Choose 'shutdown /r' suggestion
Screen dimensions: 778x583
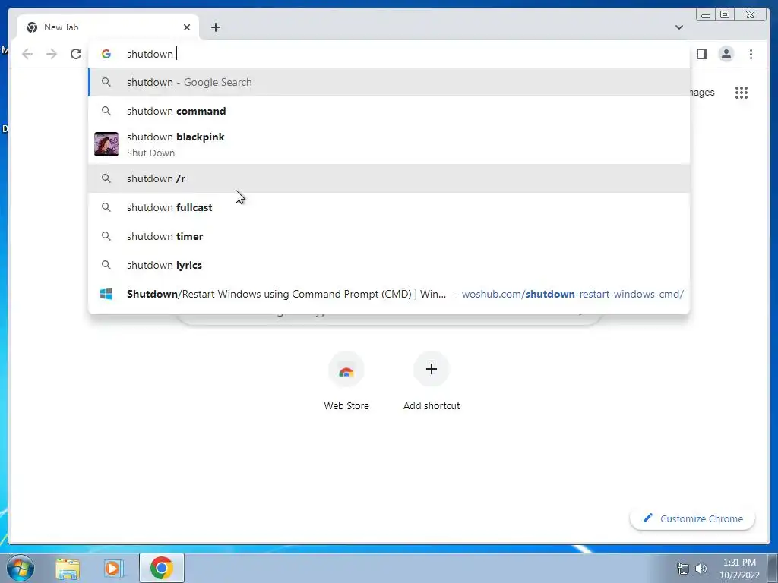pyautogui.click(x=389, y=178)
